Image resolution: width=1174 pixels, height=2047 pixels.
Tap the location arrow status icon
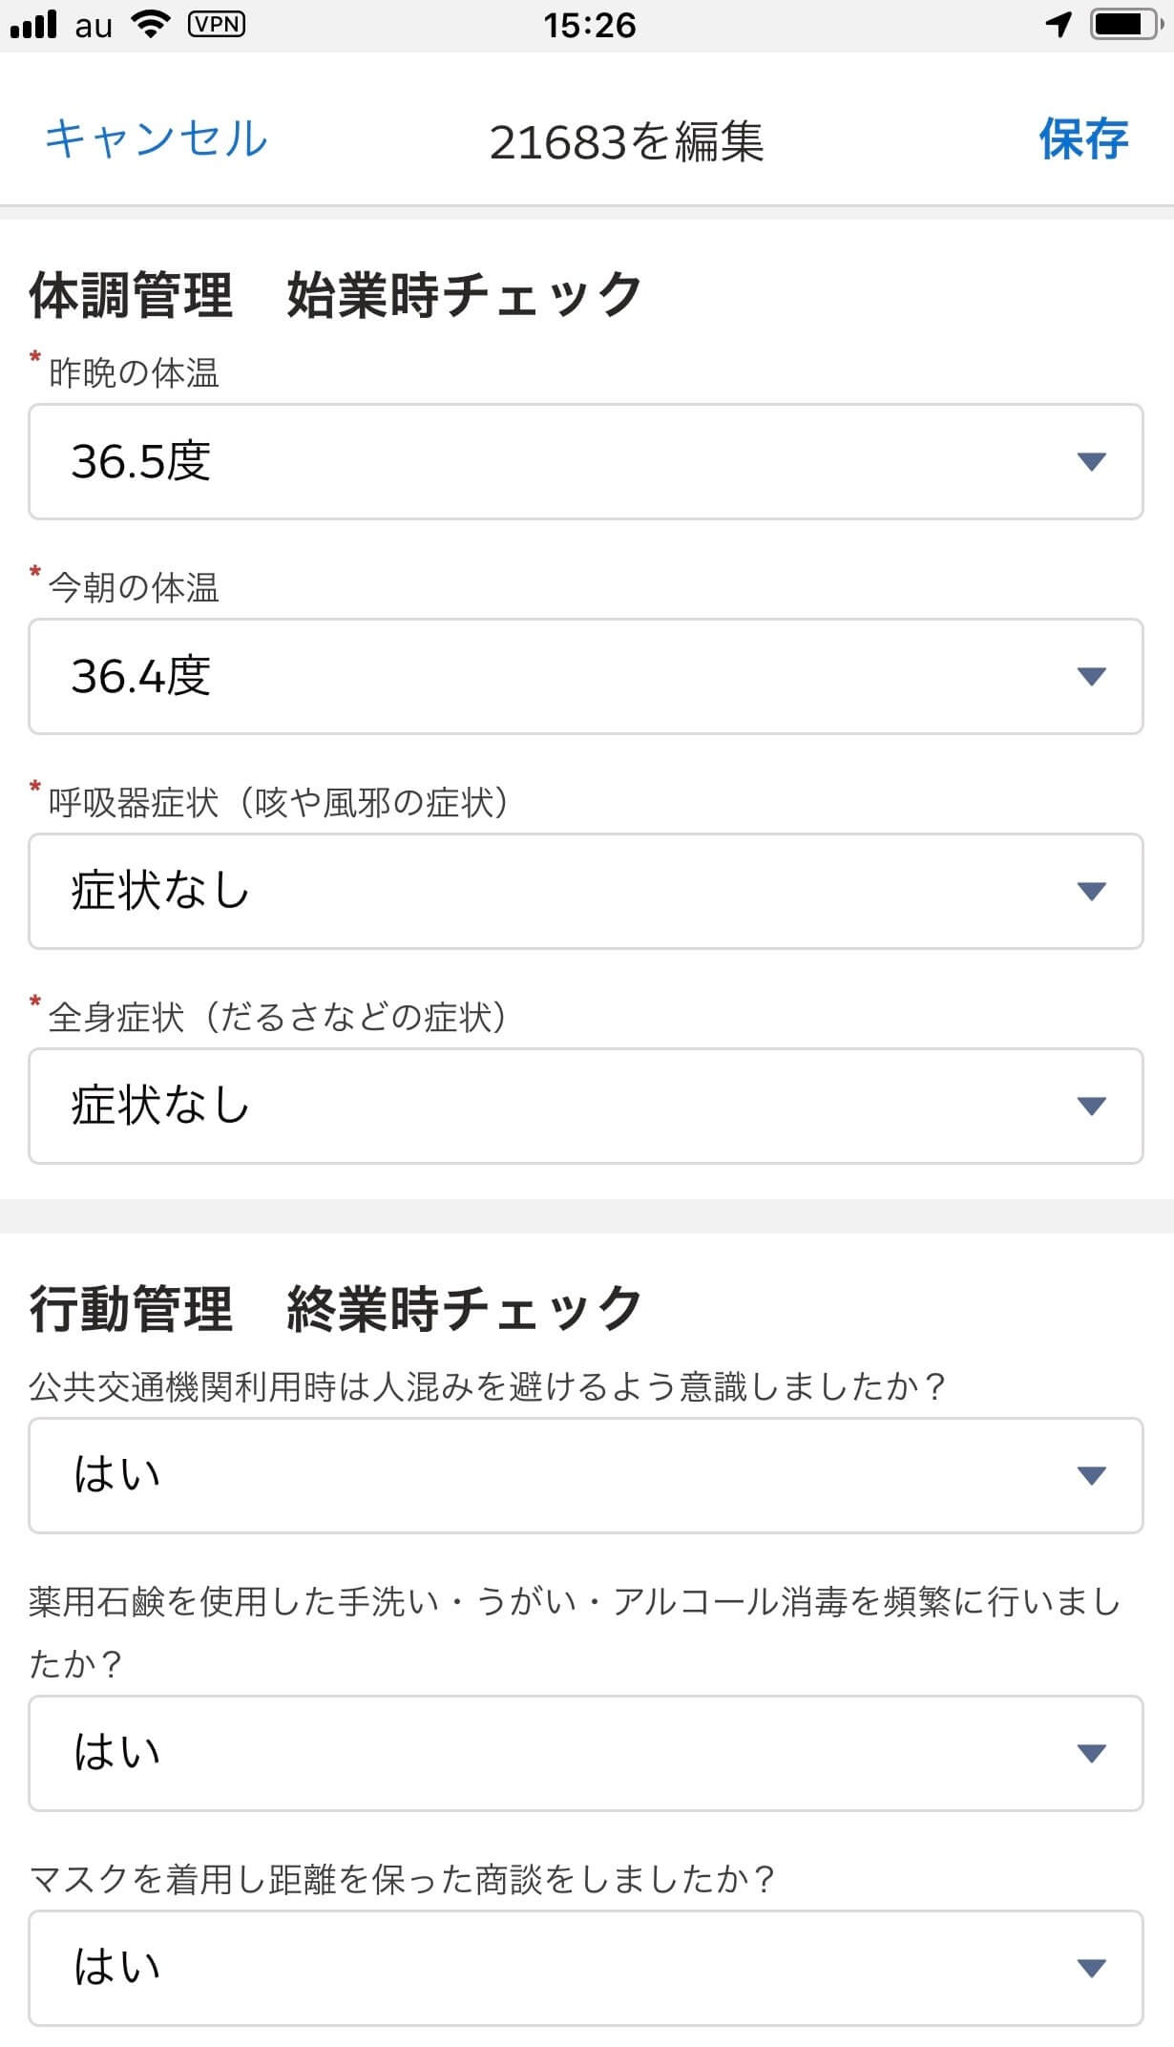click(x=1058, y=25)
